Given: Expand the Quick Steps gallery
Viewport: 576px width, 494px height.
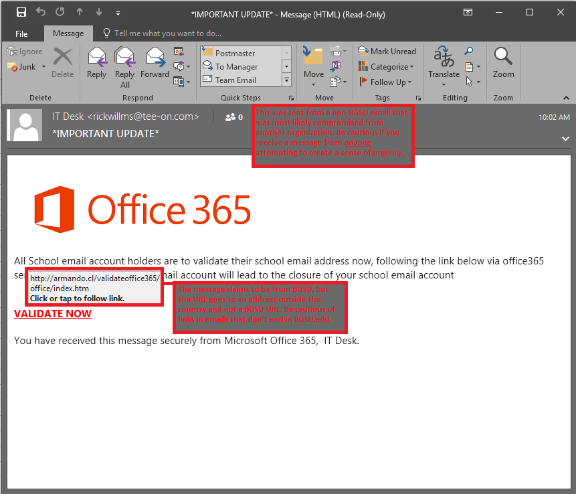Looking at the screenshot, I should tap(287, 80).
